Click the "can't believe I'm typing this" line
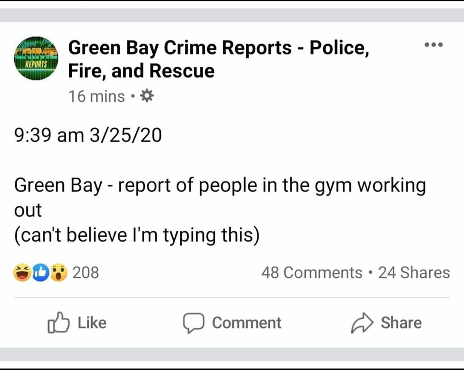The image size is (464, 370). [137, 235]
